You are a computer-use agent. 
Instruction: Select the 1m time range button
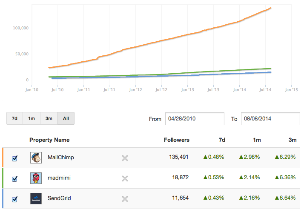[x=32, y=118]
